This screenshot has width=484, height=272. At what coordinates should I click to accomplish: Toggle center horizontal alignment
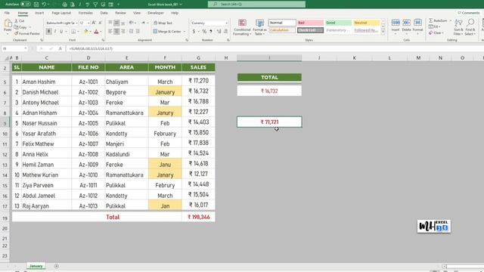[x=116, y=32]
